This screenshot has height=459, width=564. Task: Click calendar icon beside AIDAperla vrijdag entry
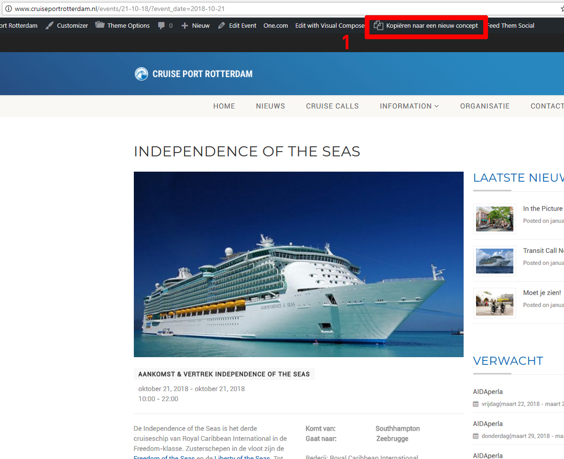coord(476,404)
